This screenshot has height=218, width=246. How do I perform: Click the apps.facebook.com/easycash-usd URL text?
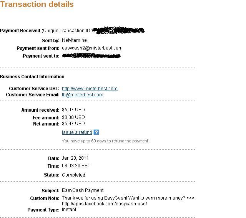tap(104, 204)
